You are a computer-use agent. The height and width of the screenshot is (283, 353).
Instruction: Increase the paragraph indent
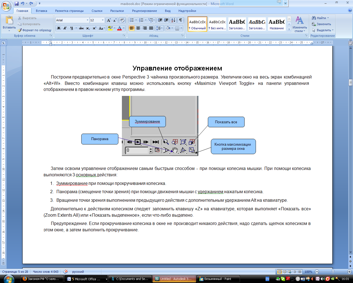[166, 20]
